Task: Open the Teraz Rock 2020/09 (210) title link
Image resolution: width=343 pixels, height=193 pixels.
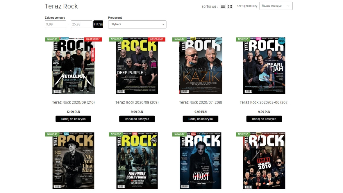Action: (73, 102)
